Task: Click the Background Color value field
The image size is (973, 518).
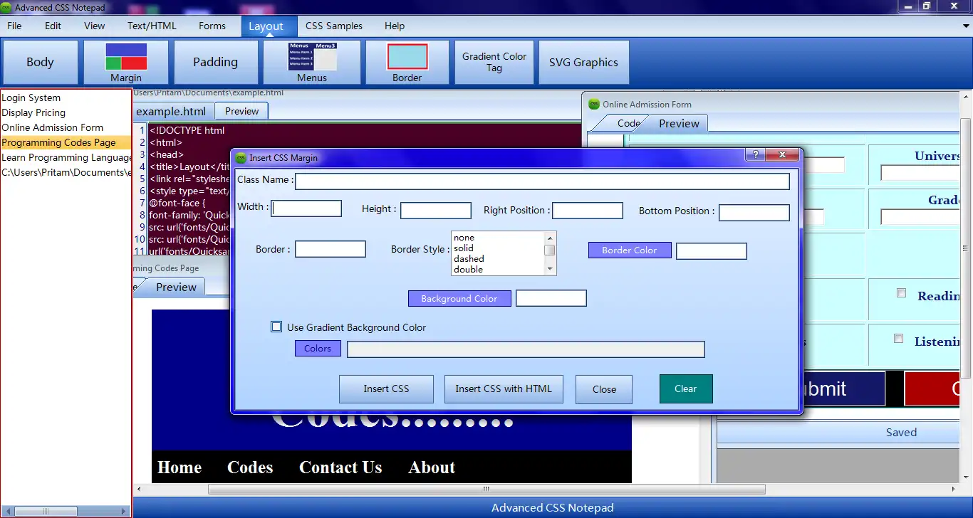Action: coord(551,298)
